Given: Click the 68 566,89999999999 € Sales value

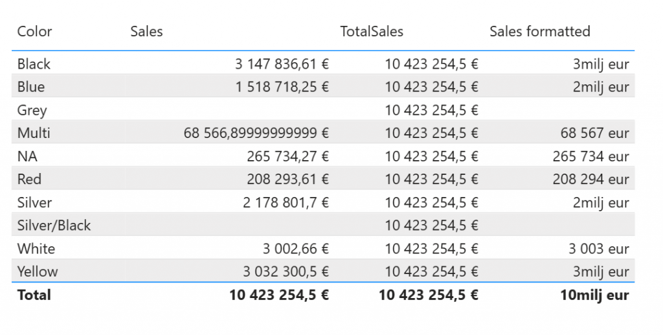Looking at the screenshot, I should tap(256, 133).
